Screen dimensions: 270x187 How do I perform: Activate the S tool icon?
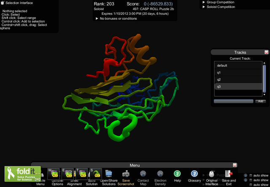click(96, 174)
